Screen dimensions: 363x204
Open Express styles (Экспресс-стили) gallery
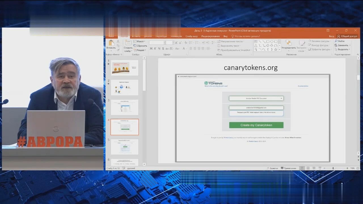click(x=302, y=45)
